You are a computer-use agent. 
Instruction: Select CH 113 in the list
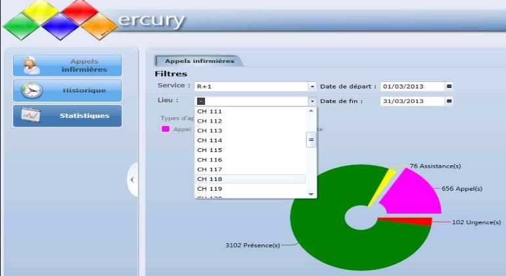pyautogui.click(x=250, y=130)
